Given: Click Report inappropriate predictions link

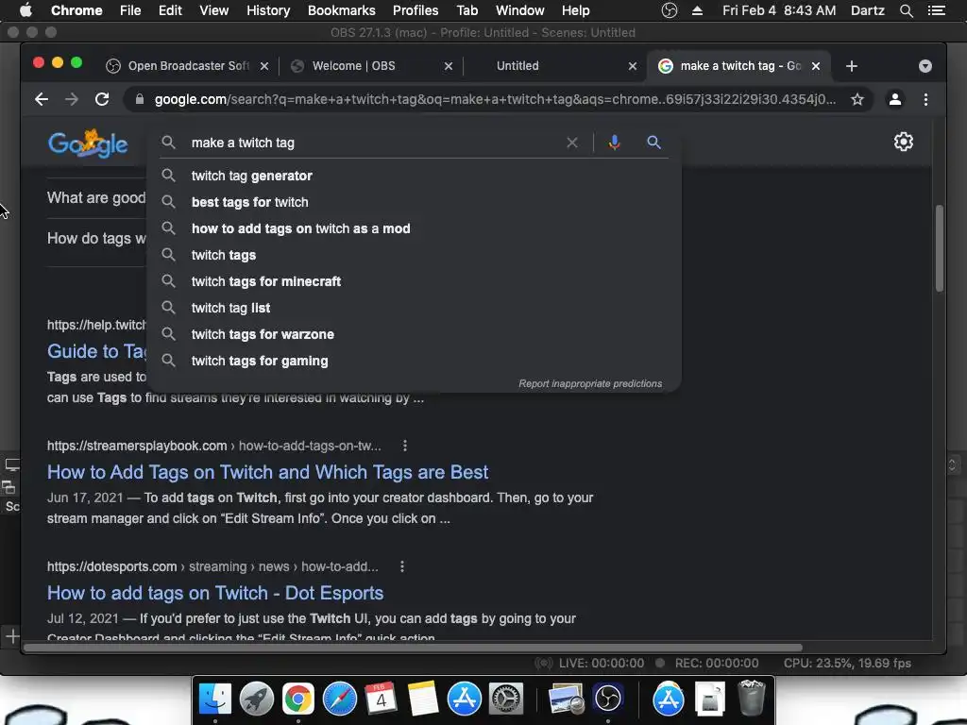Looking at the screenshot, I should point(590,383).
